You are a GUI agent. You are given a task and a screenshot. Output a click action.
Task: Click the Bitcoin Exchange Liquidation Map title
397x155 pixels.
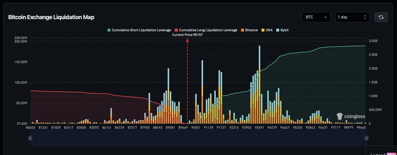point(51,17)
